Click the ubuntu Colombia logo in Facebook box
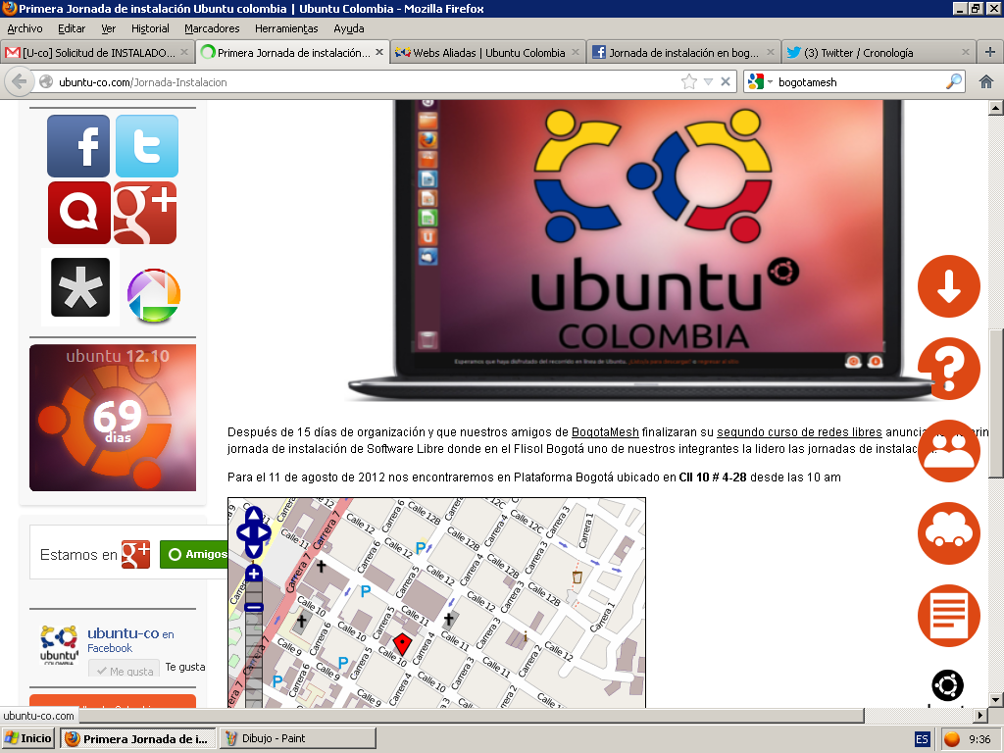The height and width of the screenshot is (753, 1004). 59,645
